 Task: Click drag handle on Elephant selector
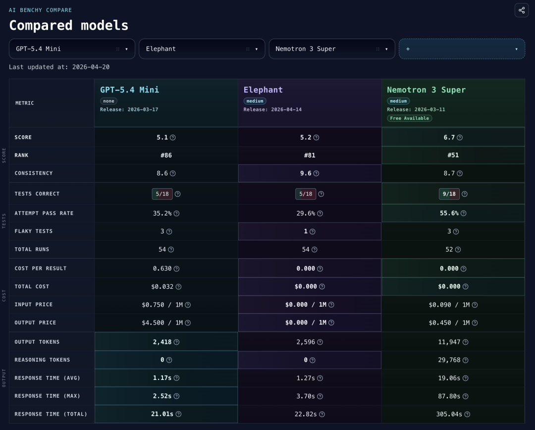(x=248, y=49)
